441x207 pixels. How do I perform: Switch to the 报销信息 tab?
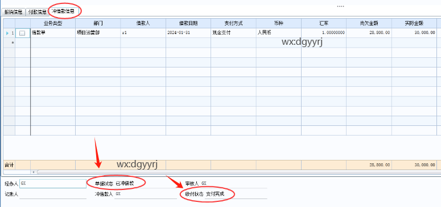14,12
